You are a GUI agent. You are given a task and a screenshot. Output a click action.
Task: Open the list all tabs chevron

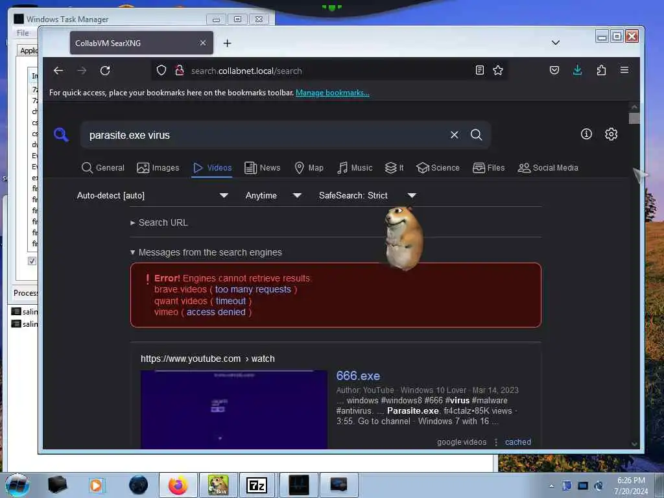[x=556, y=43]
